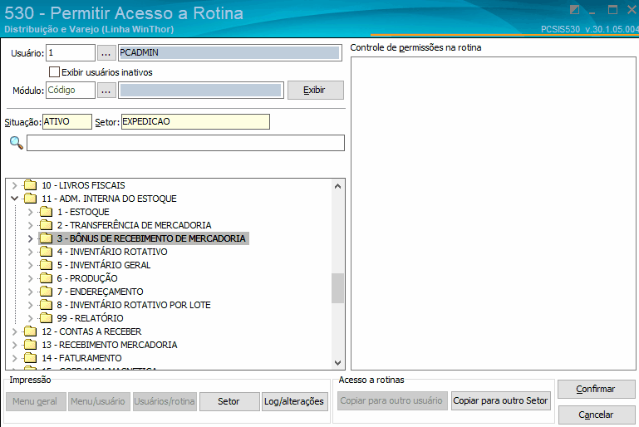This screenshot has width=639, height=427.
Task: Click the Setor print button
Action: coord(229,401)
